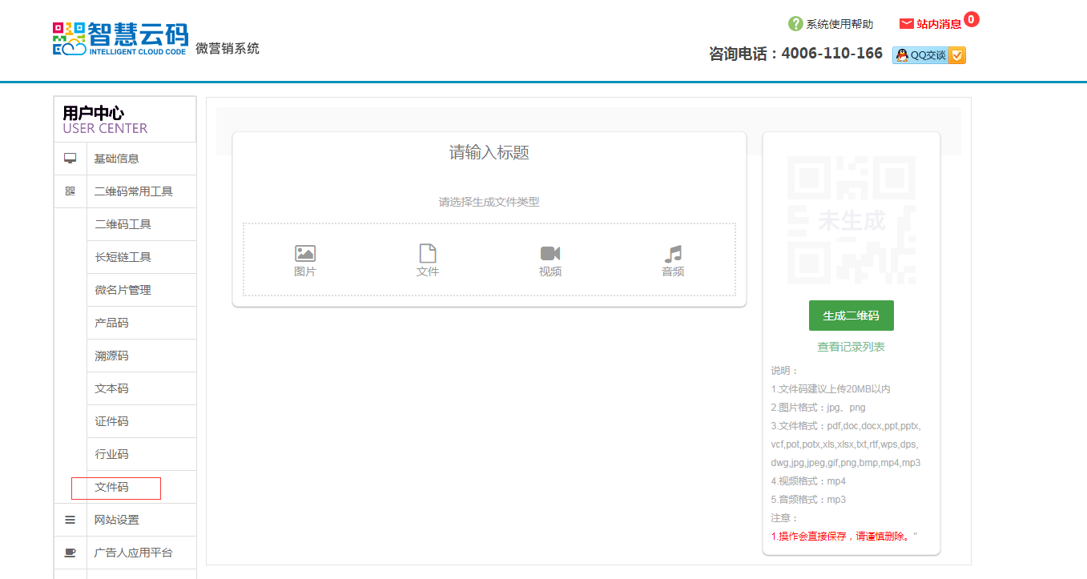Click the 智慧云码 logo
The image size is (1087, 579).
pos(121,38)
